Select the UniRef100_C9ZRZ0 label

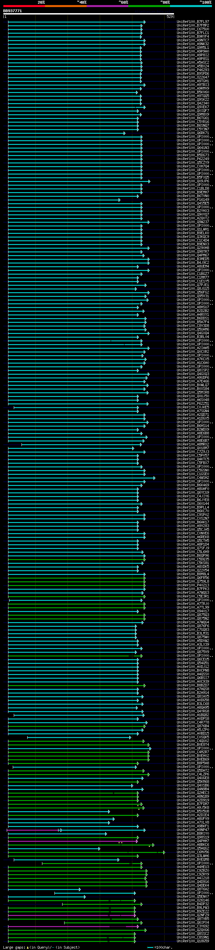tap(193, 871)
